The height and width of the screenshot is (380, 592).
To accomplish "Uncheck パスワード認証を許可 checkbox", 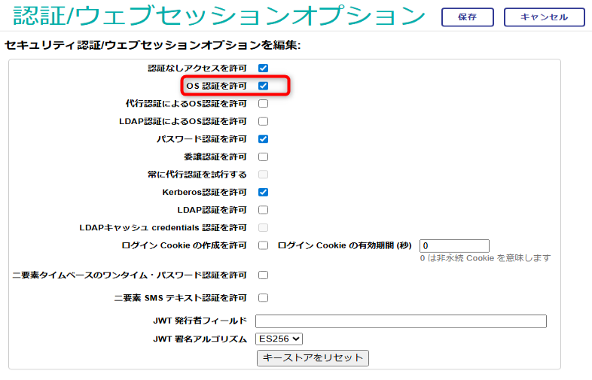I will (264, 139).
